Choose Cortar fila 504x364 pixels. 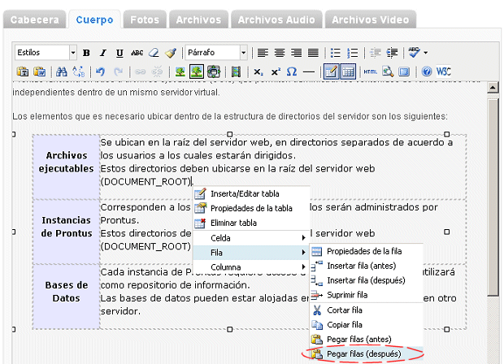pos(366,310)
